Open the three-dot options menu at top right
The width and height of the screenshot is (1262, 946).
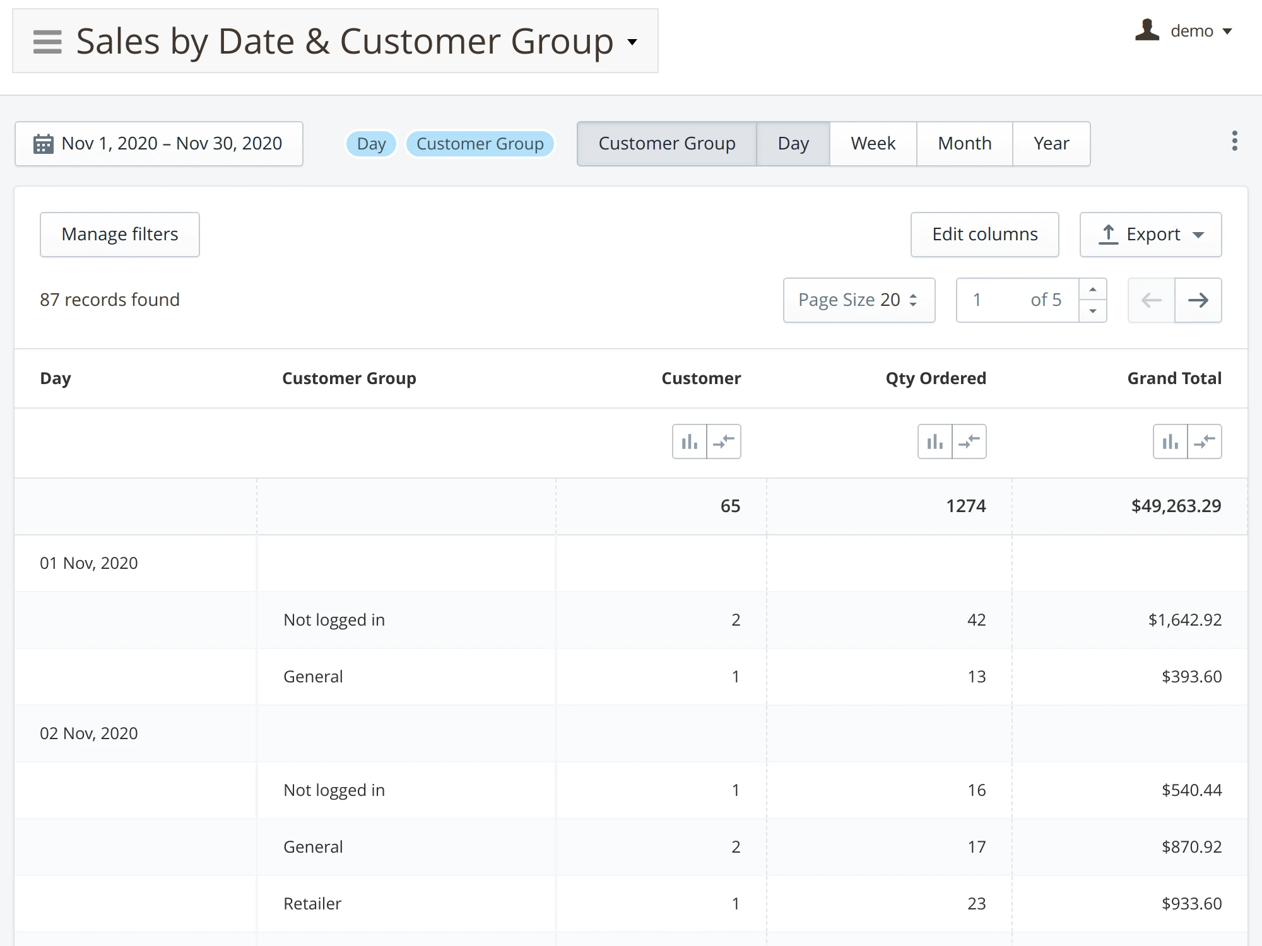click(1235, 141)
